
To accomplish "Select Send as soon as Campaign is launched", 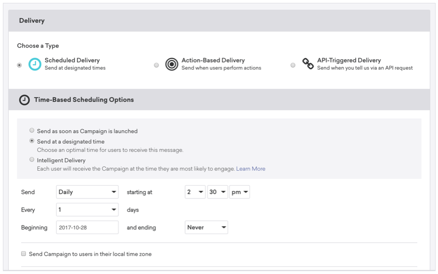I will tap(32, 130).
